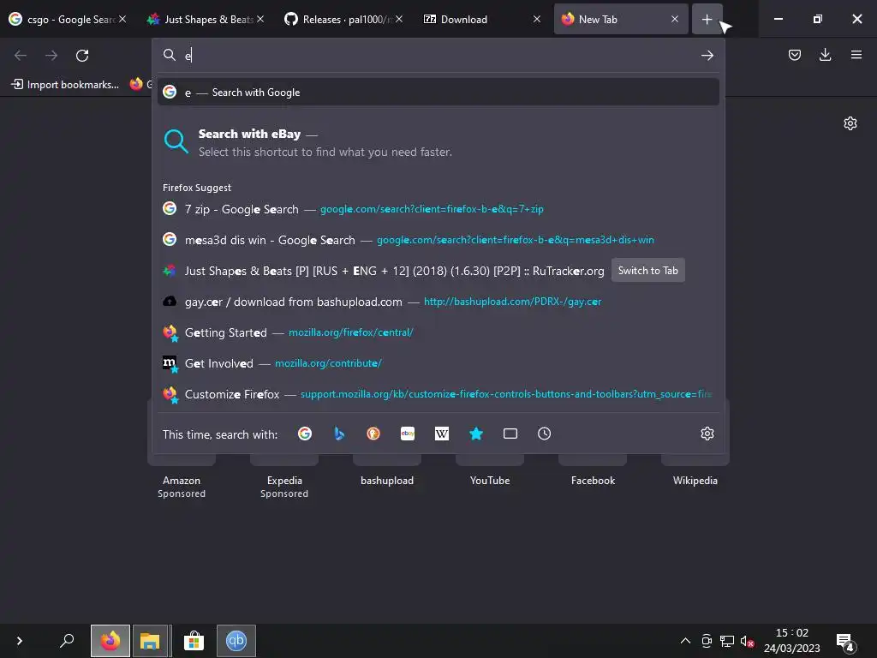Screen dimensions: 877x658
Task: Show hidden tray icons chevron
Action: tap(685, 641)
